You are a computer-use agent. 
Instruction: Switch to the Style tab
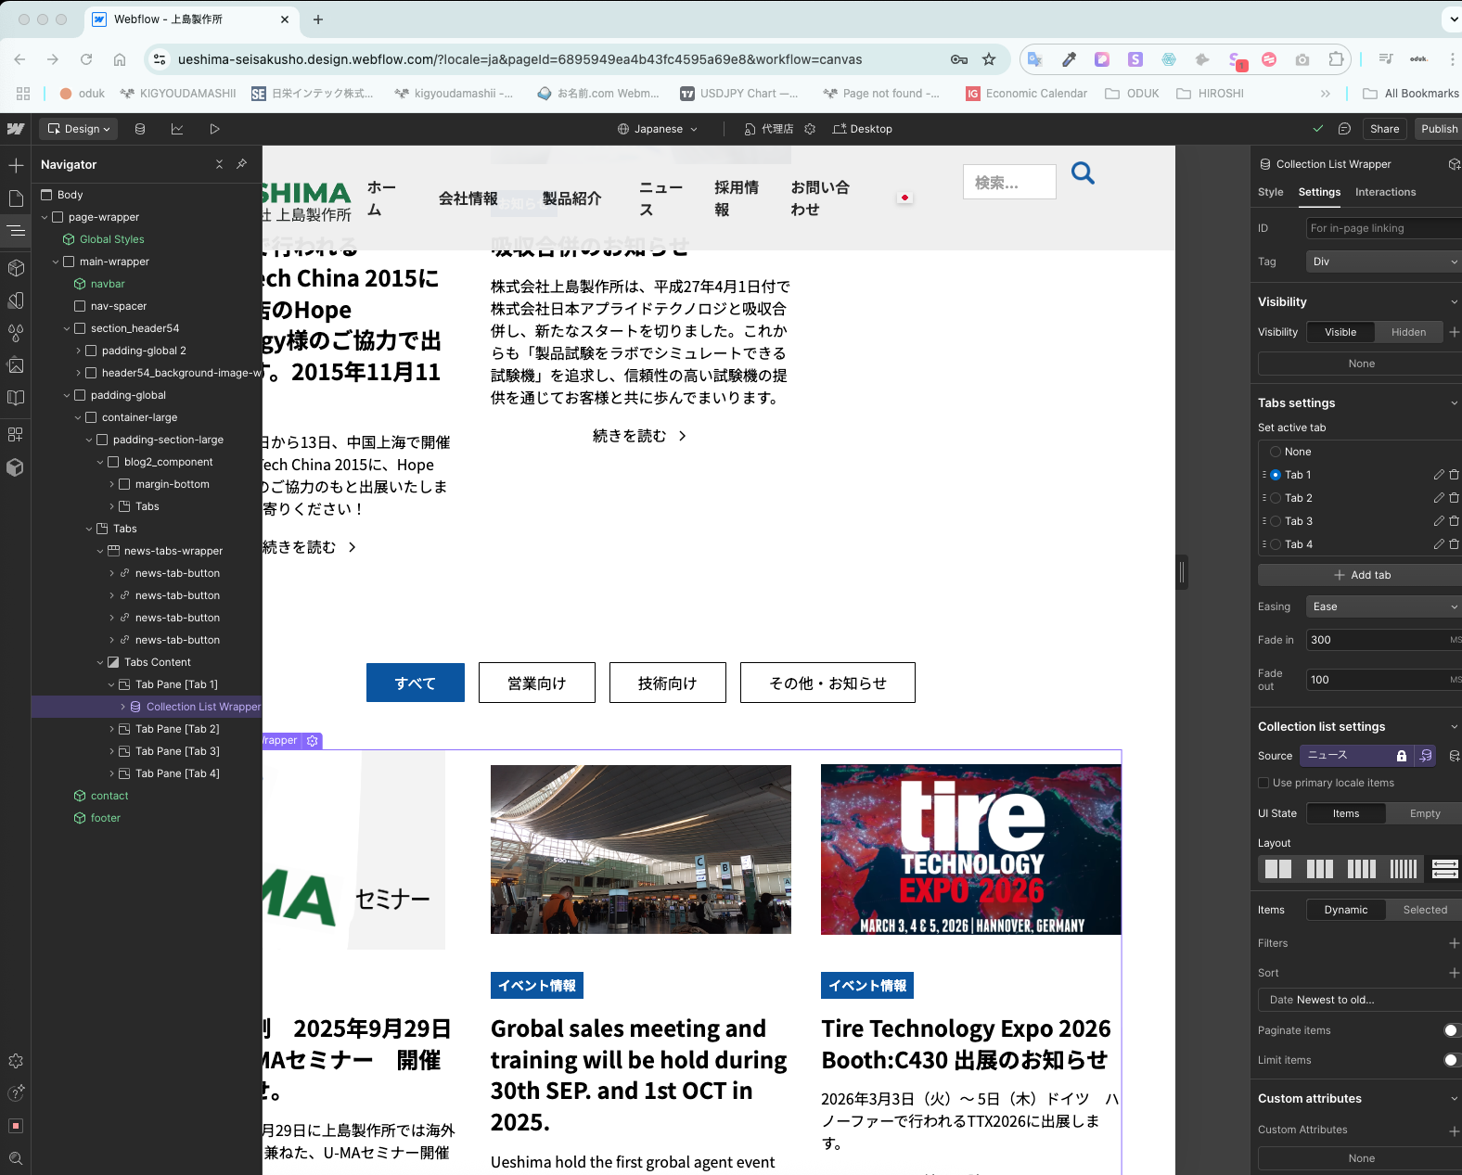click(1270, 192)
